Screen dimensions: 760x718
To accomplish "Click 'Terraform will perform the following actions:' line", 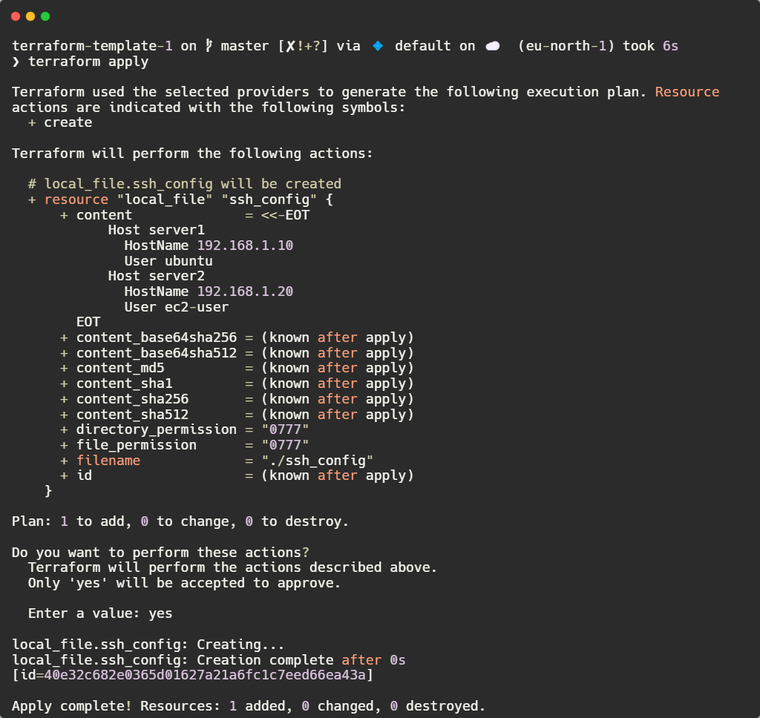I will 192,154.
